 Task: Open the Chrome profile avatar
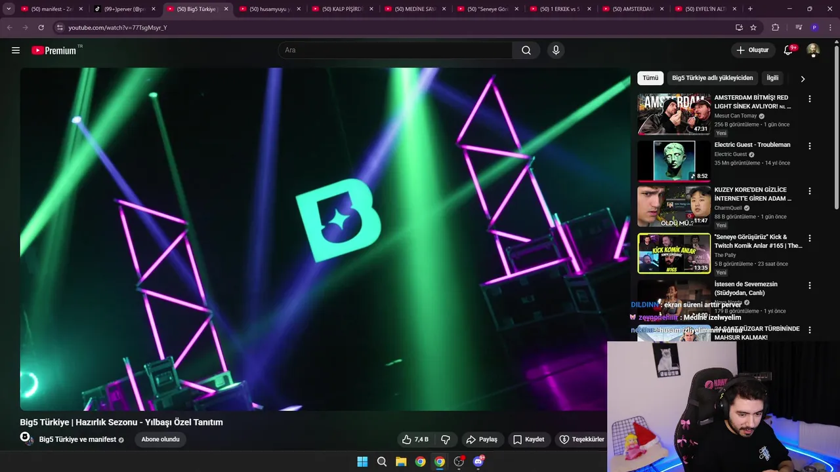pos(814,28)
